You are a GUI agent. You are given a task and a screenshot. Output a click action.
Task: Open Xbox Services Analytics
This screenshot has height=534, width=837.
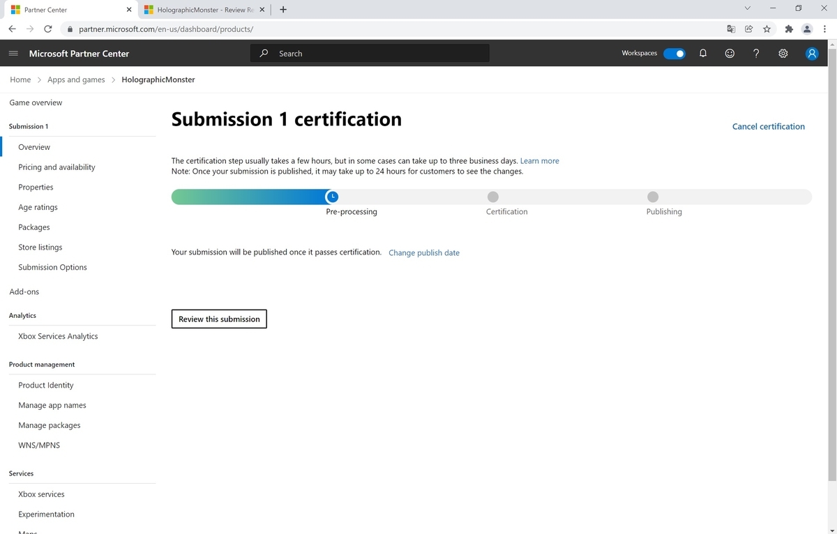(58, 336)
